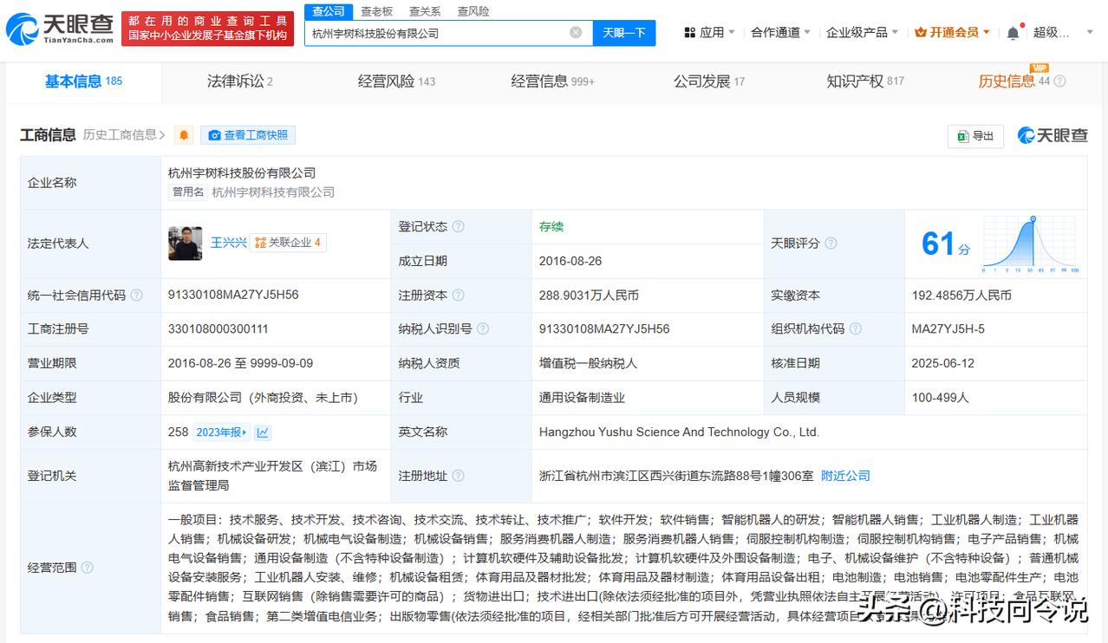Select the 查老板 search tab
The height and width of the screenshot is (643, 1108).
pyautogui.click(x=377, y=11)
